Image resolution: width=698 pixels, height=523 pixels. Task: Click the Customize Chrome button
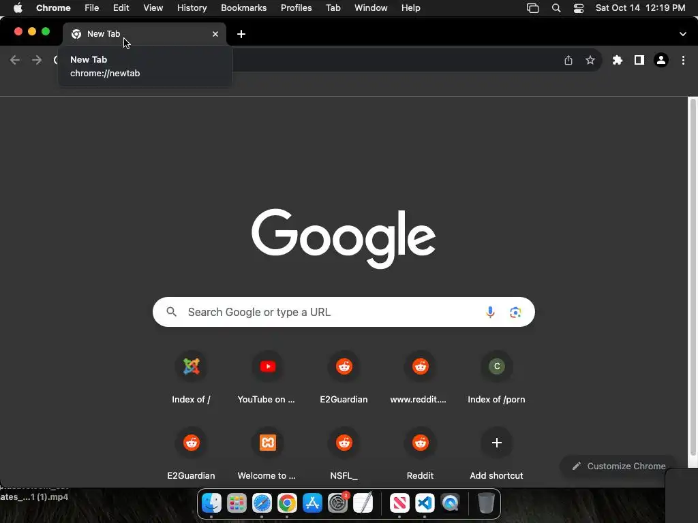point(620,466)
